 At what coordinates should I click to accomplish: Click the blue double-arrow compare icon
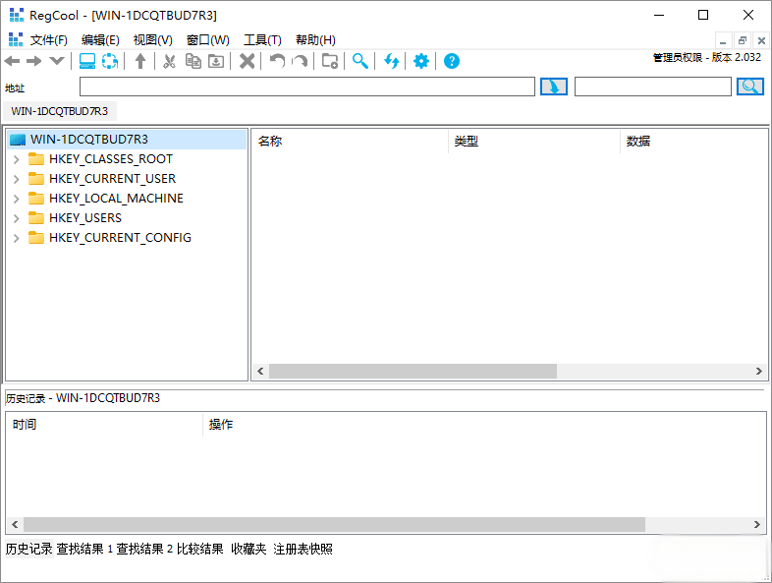click(x=391, y=61)
